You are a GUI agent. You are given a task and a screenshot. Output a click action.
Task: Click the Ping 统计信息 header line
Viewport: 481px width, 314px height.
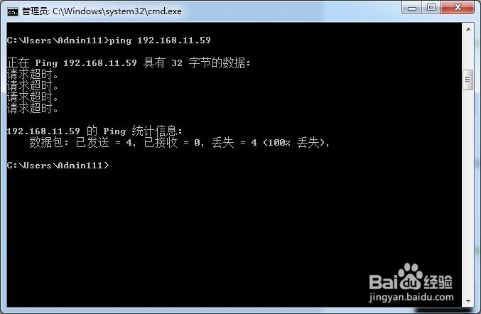coord(94,131)
